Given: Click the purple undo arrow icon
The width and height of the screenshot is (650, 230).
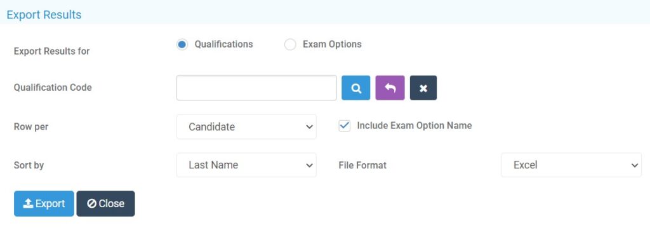Looking at the screenshot, I should click(x=390, y=88).
